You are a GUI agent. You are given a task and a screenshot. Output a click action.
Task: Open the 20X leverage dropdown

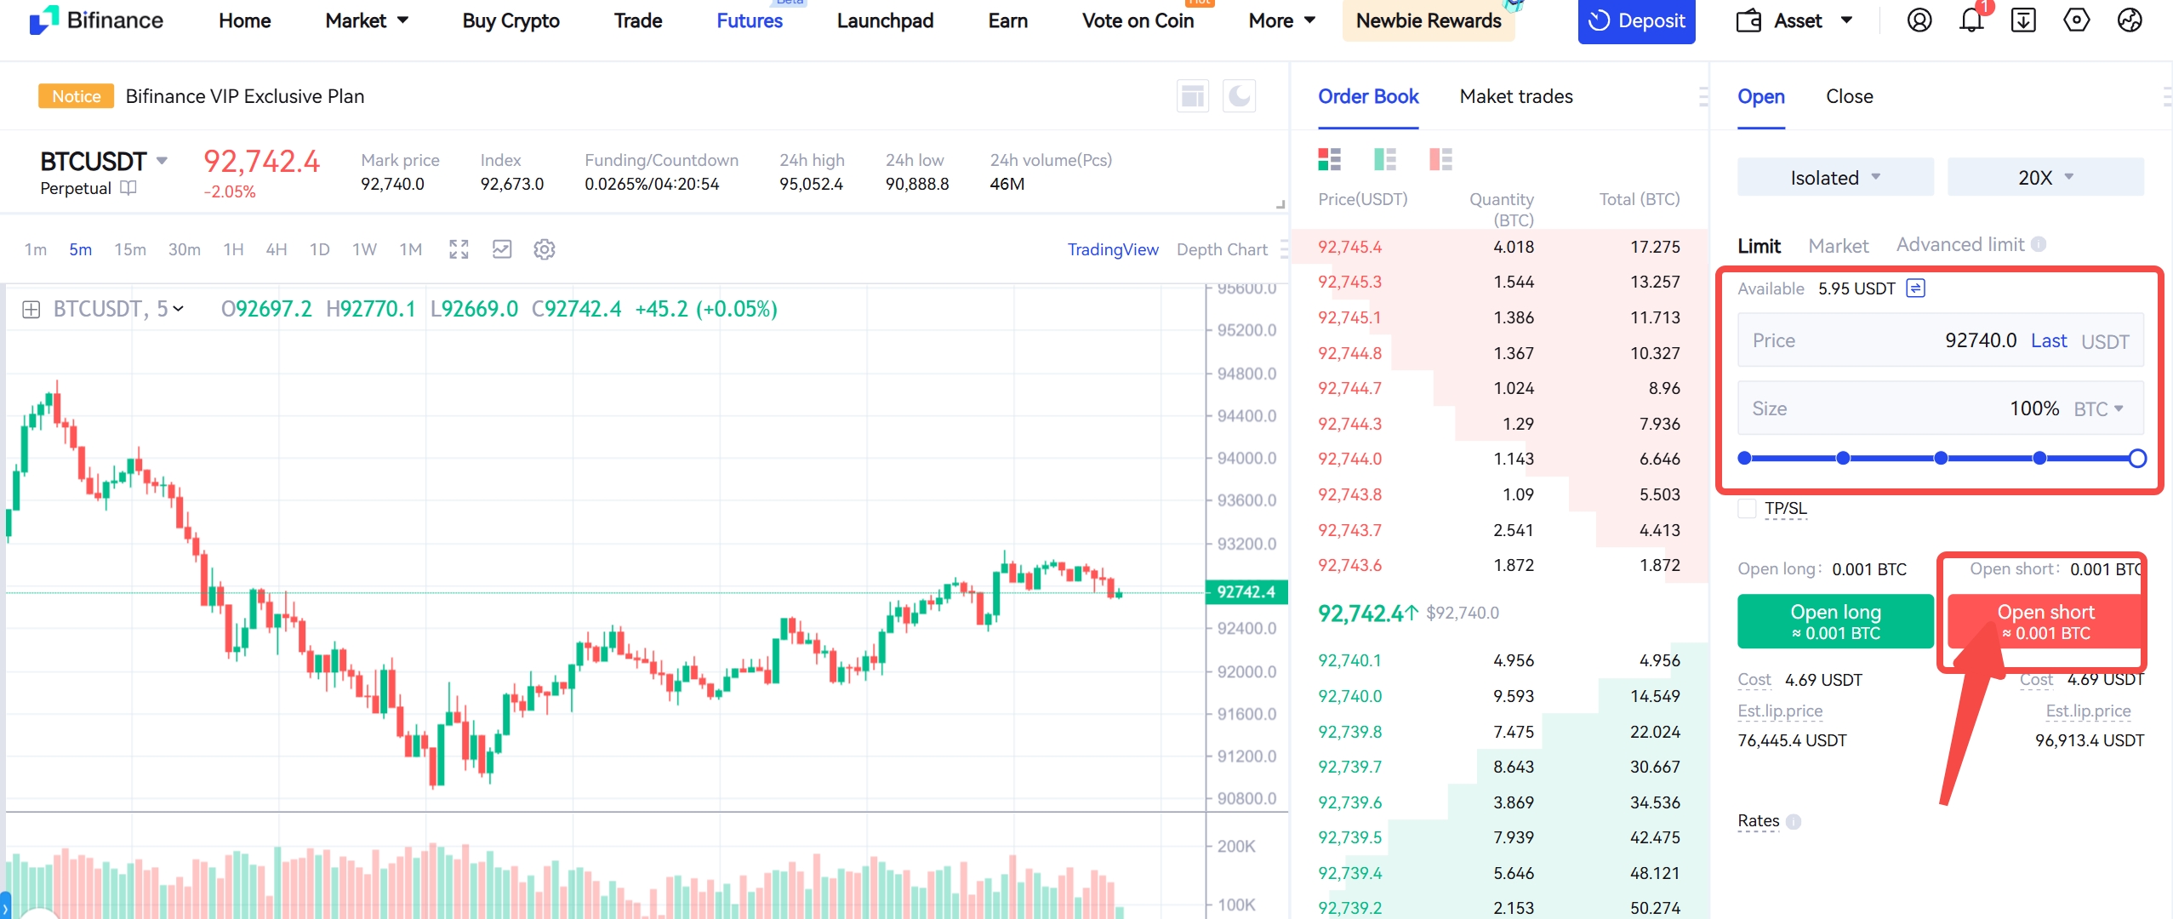pyautogui.click(x=2045, y=177)
